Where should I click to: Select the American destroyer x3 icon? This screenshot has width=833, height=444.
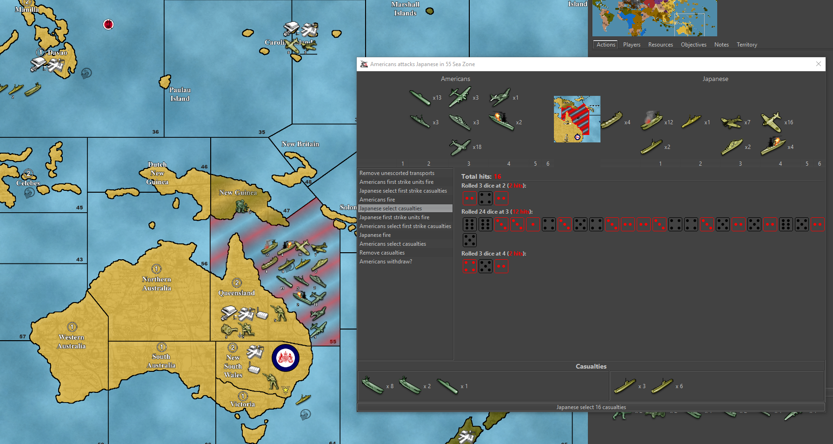click(420, 122)
